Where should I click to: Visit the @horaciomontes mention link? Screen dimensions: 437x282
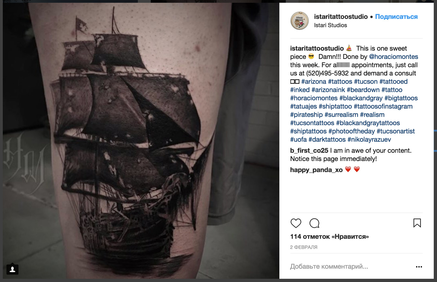394,57
